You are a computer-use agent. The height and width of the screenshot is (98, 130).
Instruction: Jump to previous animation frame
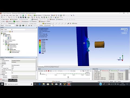coord(45,71)
